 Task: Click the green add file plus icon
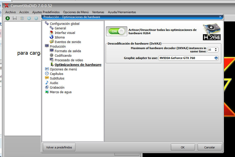click(x=8, y=18)
